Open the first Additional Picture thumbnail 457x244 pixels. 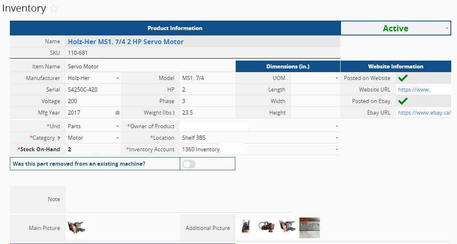point(246,228)
